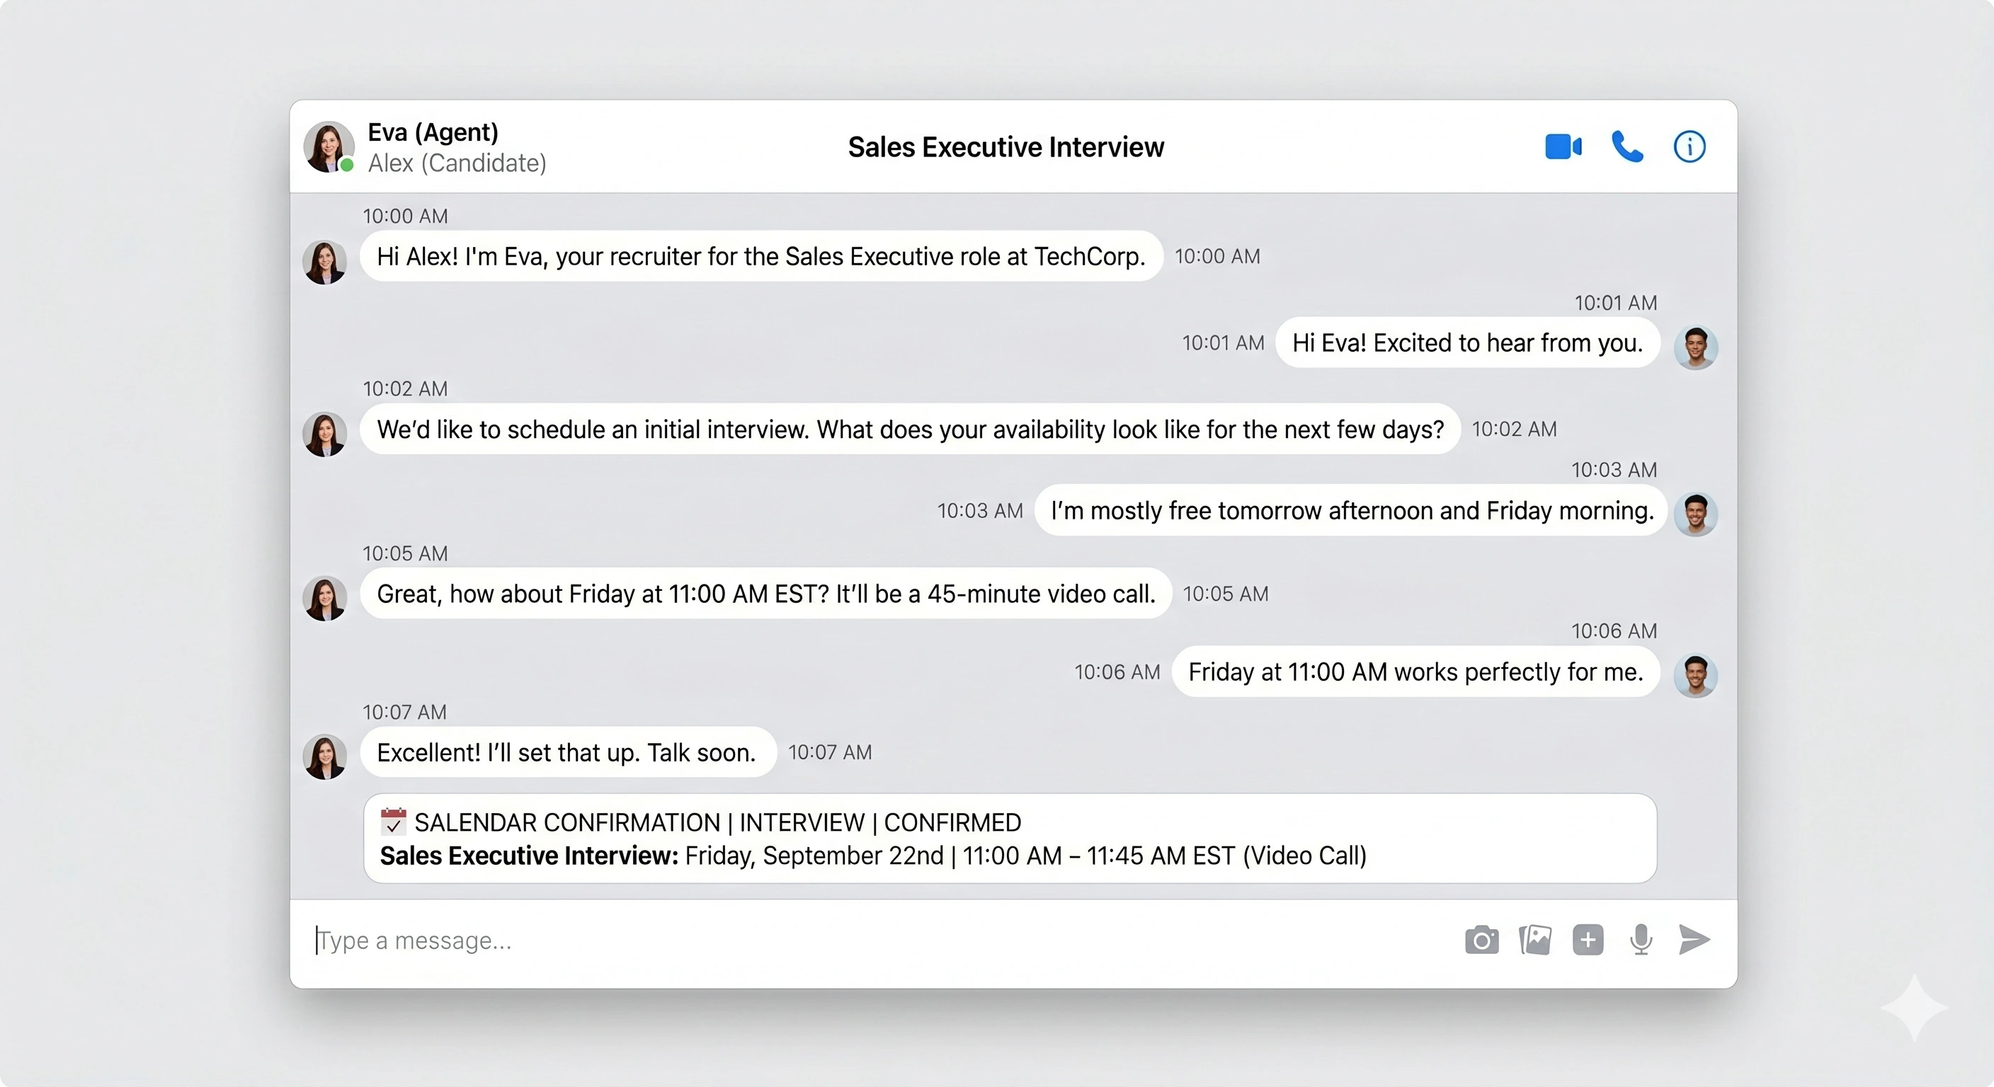
Task: Open the camera to take a photo
Action: click(x=1481, y=940)
